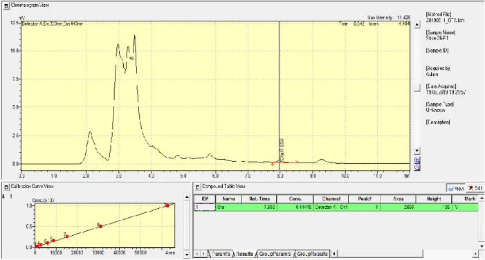Viewport: 485px width, 260px height.
Task: Select the Ret. Time column header
Action: point(259,198)
